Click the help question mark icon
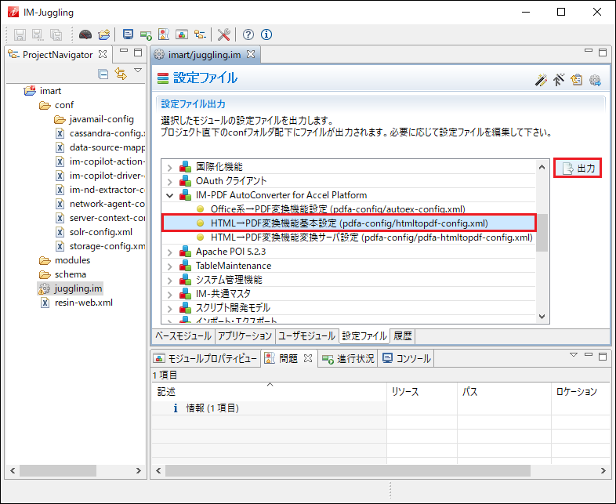 pyautogui.click(x=248, y=34)
